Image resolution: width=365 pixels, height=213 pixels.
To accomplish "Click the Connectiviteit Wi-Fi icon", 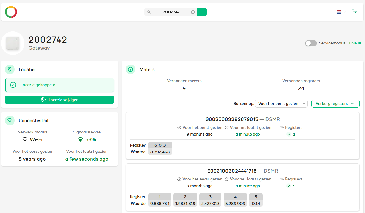I will [x=10, y=120].
